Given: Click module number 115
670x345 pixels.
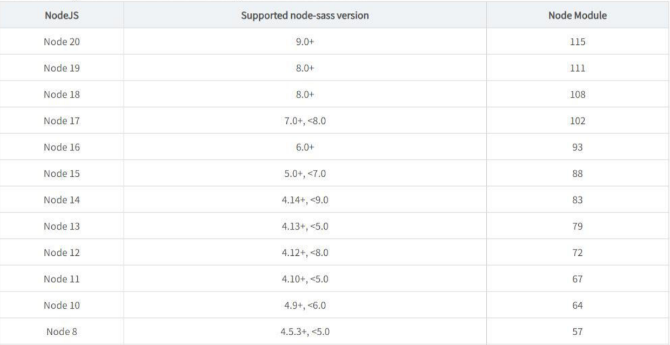Looking at the screenshot, I should [578, 42].
